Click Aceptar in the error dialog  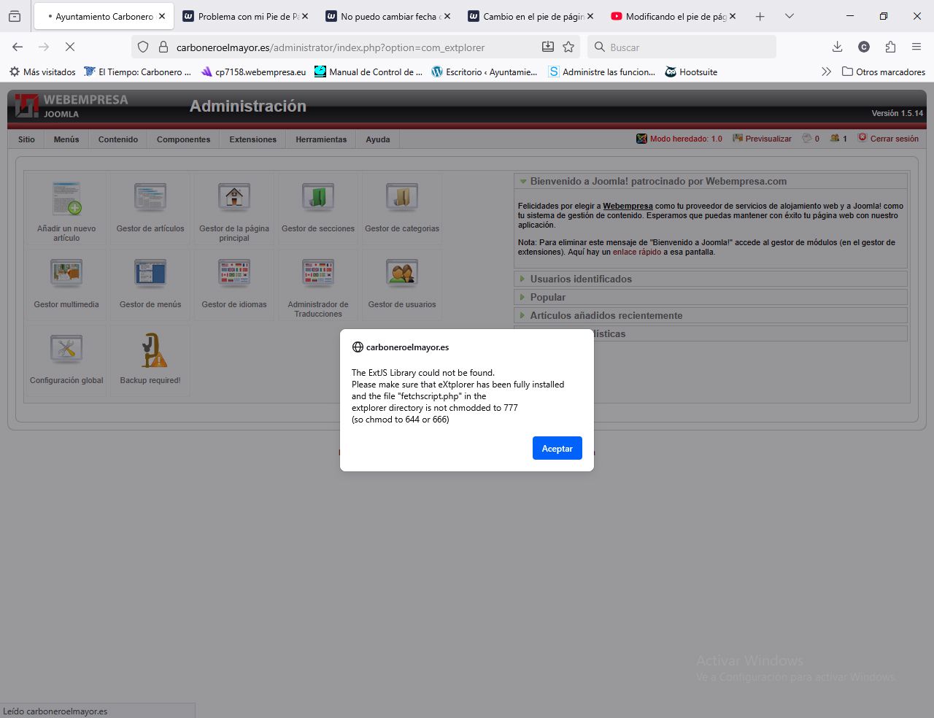pyautogui.click(x=557, y=449)
